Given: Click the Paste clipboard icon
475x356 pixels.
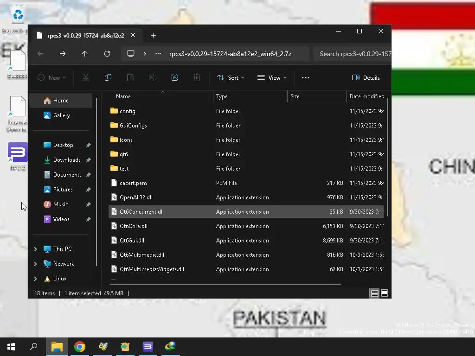Looking at the screenshot, I should pos(130,78).
